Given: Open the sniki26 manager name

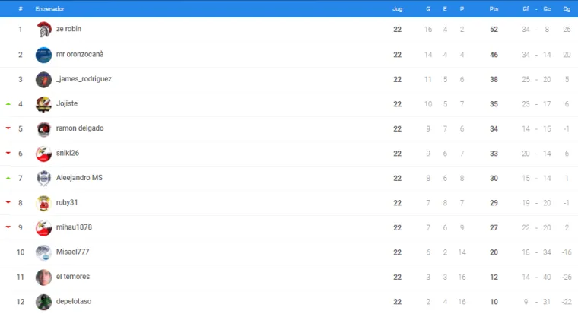Looking at the screenshot, I should point(68,153).
